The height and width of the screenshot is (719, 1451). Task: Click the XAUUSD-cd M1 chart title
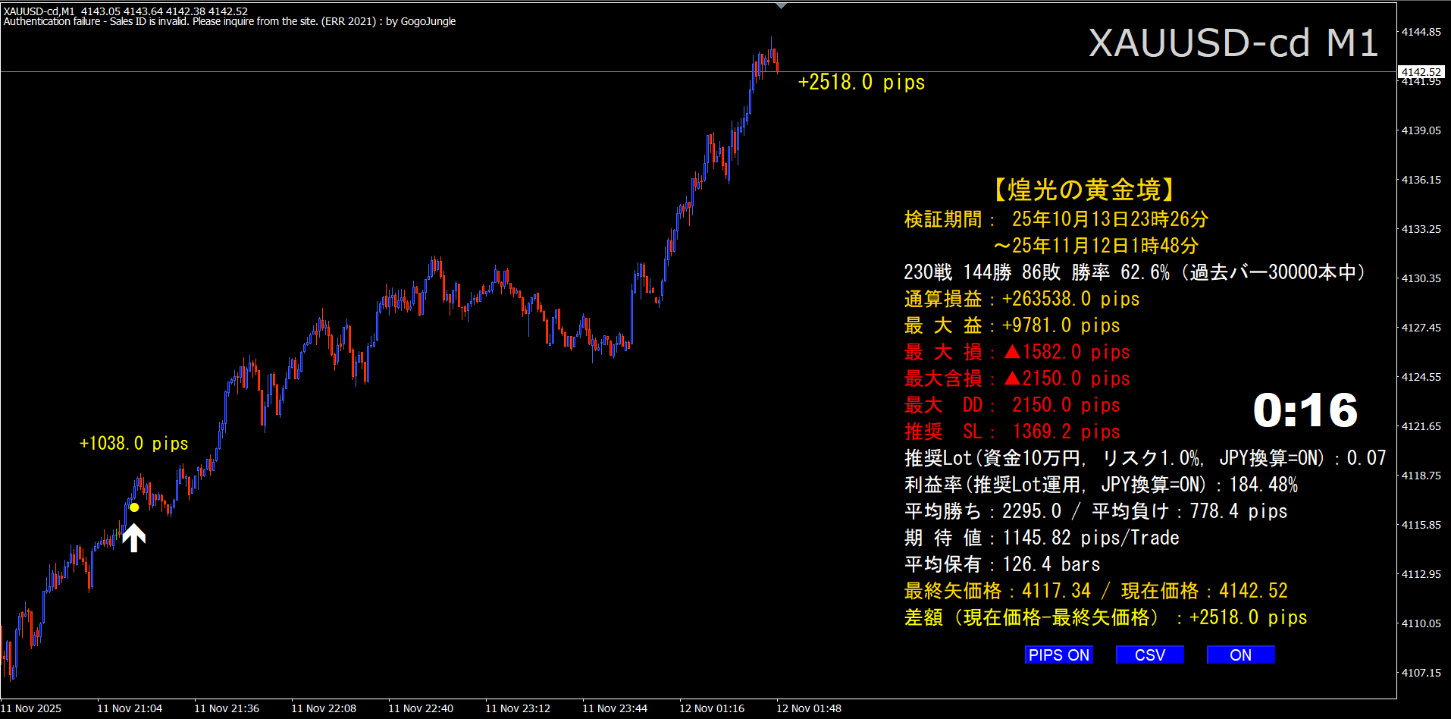[1233, 43]
